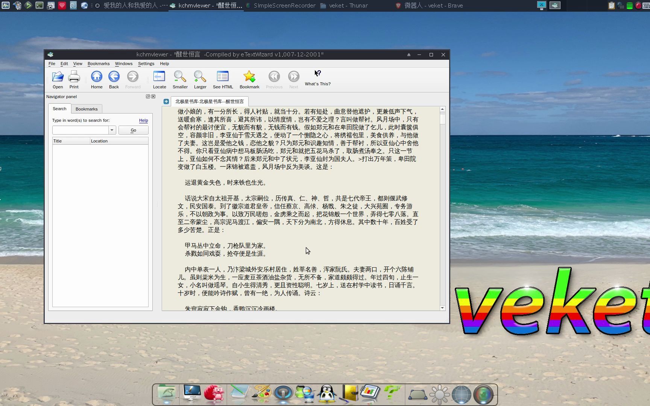Open the camera lens app in the dock
Image resolution: width=650 pixels, height=406 pixels.
click(483, 394)
